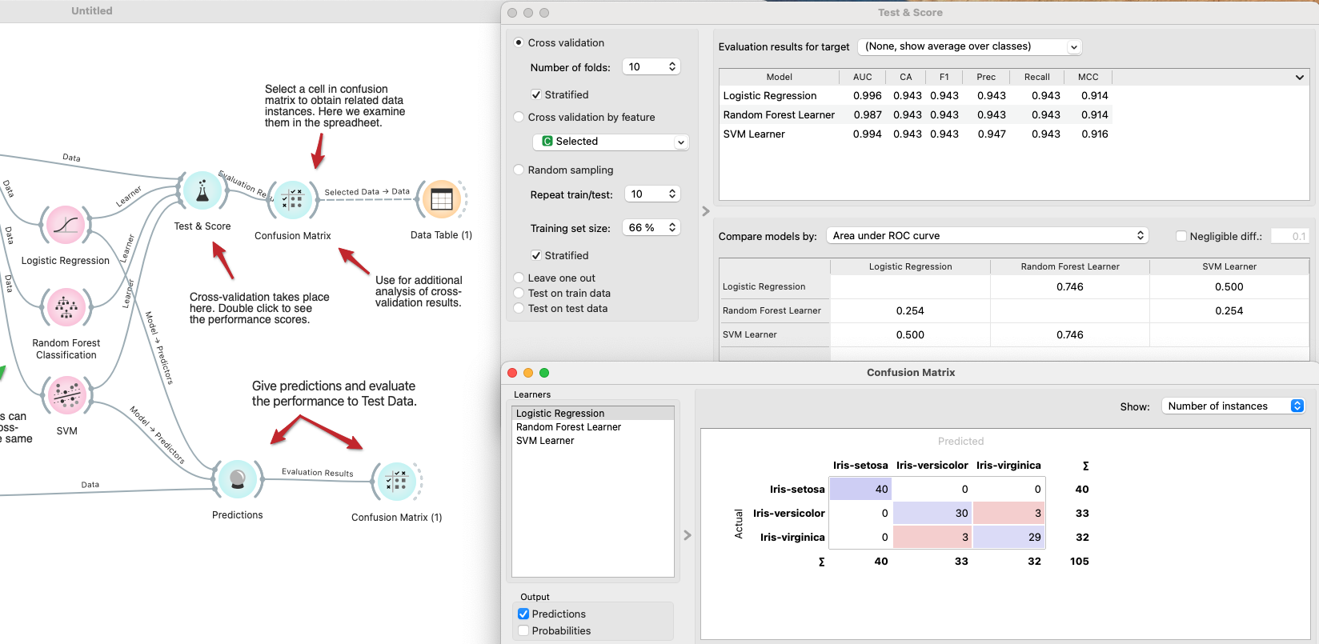Toggle the Negligible diff. checkbox
This screenshot has width=1319, height=644.
point(1181,236)
